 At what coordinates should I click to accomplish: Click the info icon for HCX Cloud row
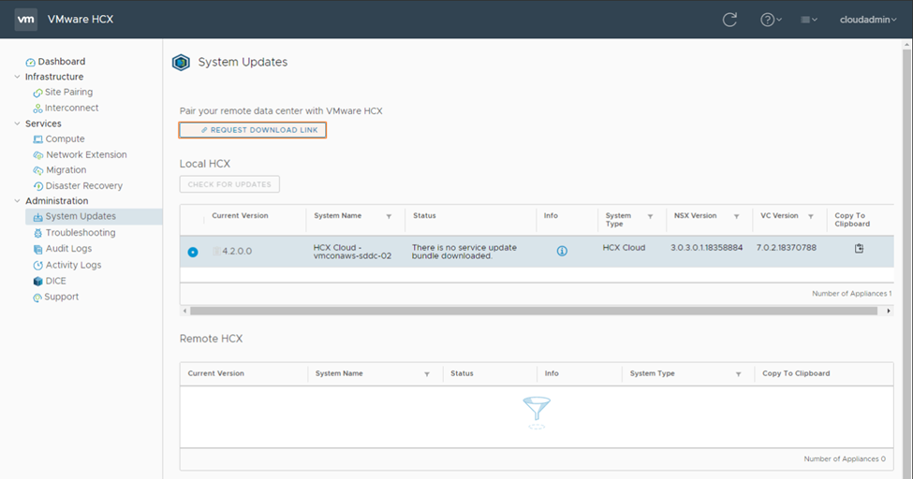[x=562, y=251]
